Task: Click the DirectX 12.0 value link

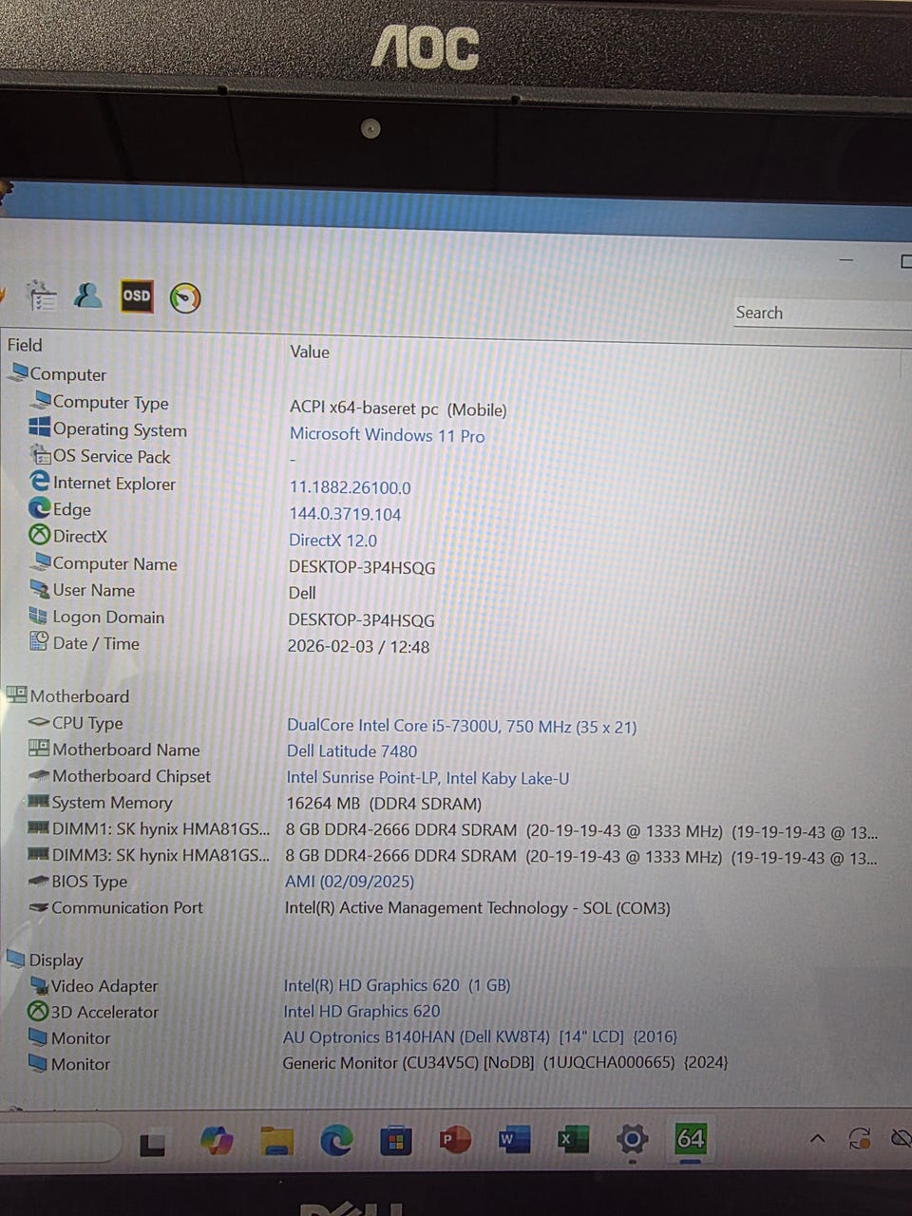Action: pos(332,541)
